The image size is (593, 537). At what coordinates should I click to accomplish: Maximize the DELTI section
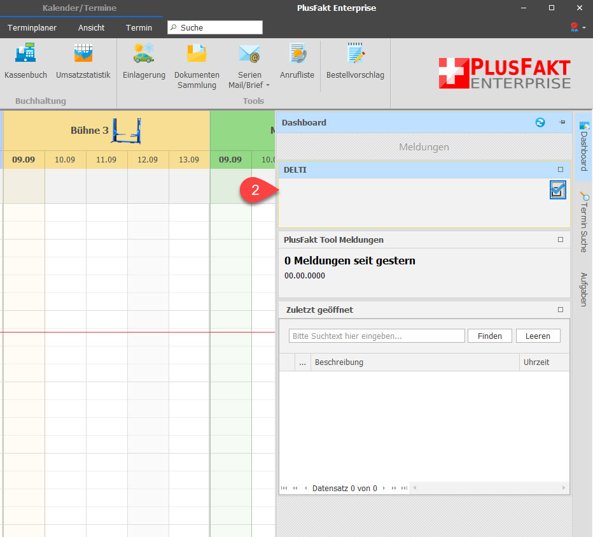tap(561, 169)
